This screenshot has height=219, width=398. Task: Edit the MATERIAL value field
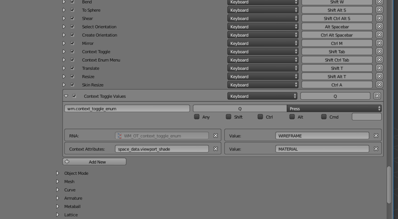coord(322,149)
